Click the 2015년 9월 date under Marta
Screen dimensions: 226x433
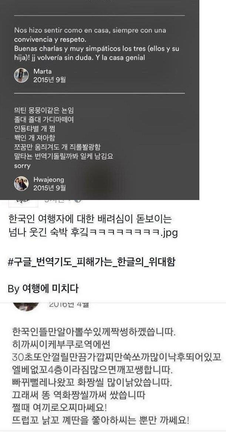(x=50, y=80)
